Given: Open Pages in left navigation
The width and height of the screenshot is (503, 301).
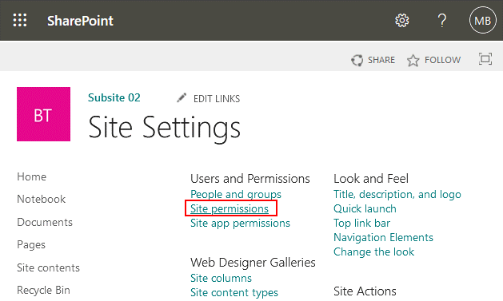Looking at the screenshot, I should (31, 245).
